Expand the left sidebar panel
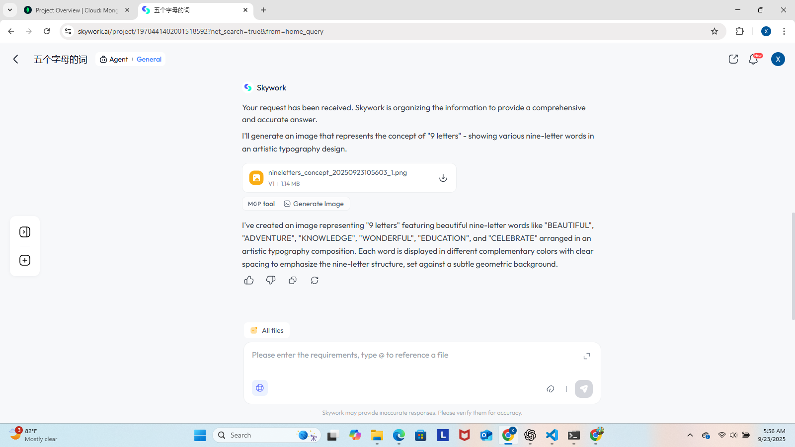 pos(25,232)
